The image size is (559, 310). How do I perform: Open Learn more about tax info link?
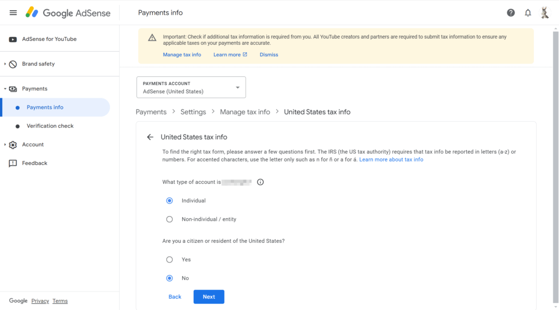coord(391,159)
